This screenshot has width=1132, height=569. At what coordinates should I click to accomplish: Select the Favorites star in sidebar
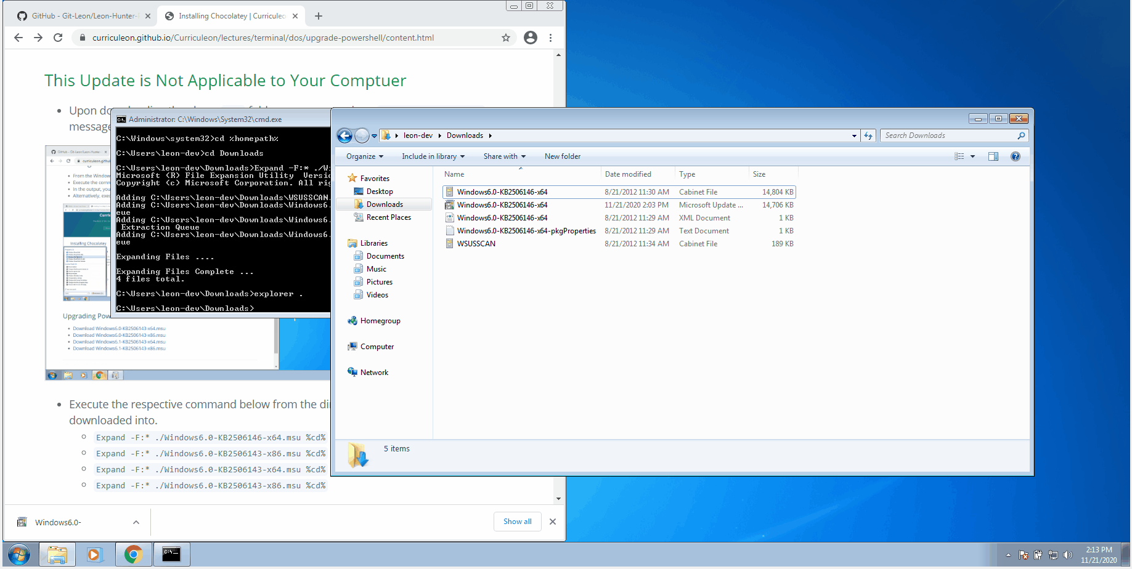(352, 178)
